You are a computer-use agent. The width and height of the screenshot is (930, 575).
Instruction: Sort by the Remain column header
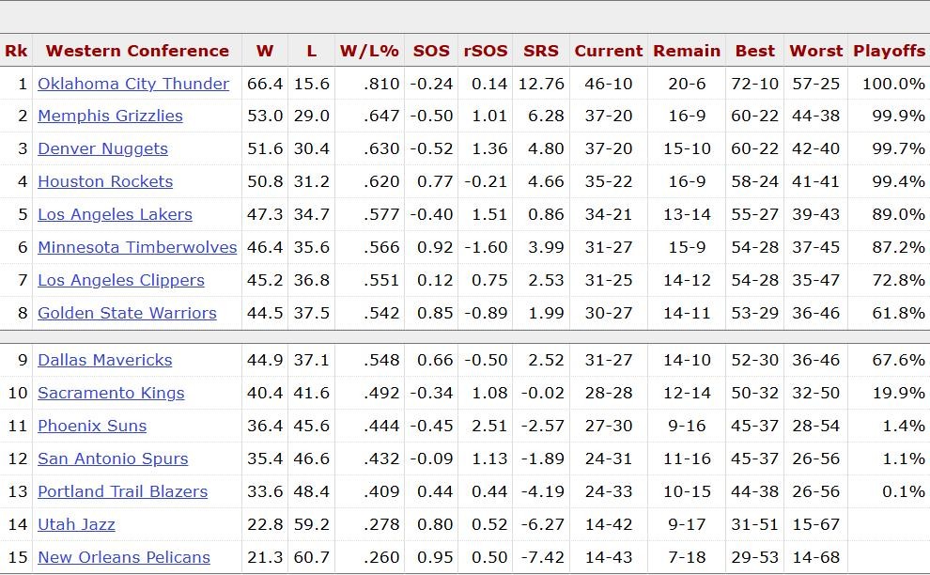pos(687,51)
